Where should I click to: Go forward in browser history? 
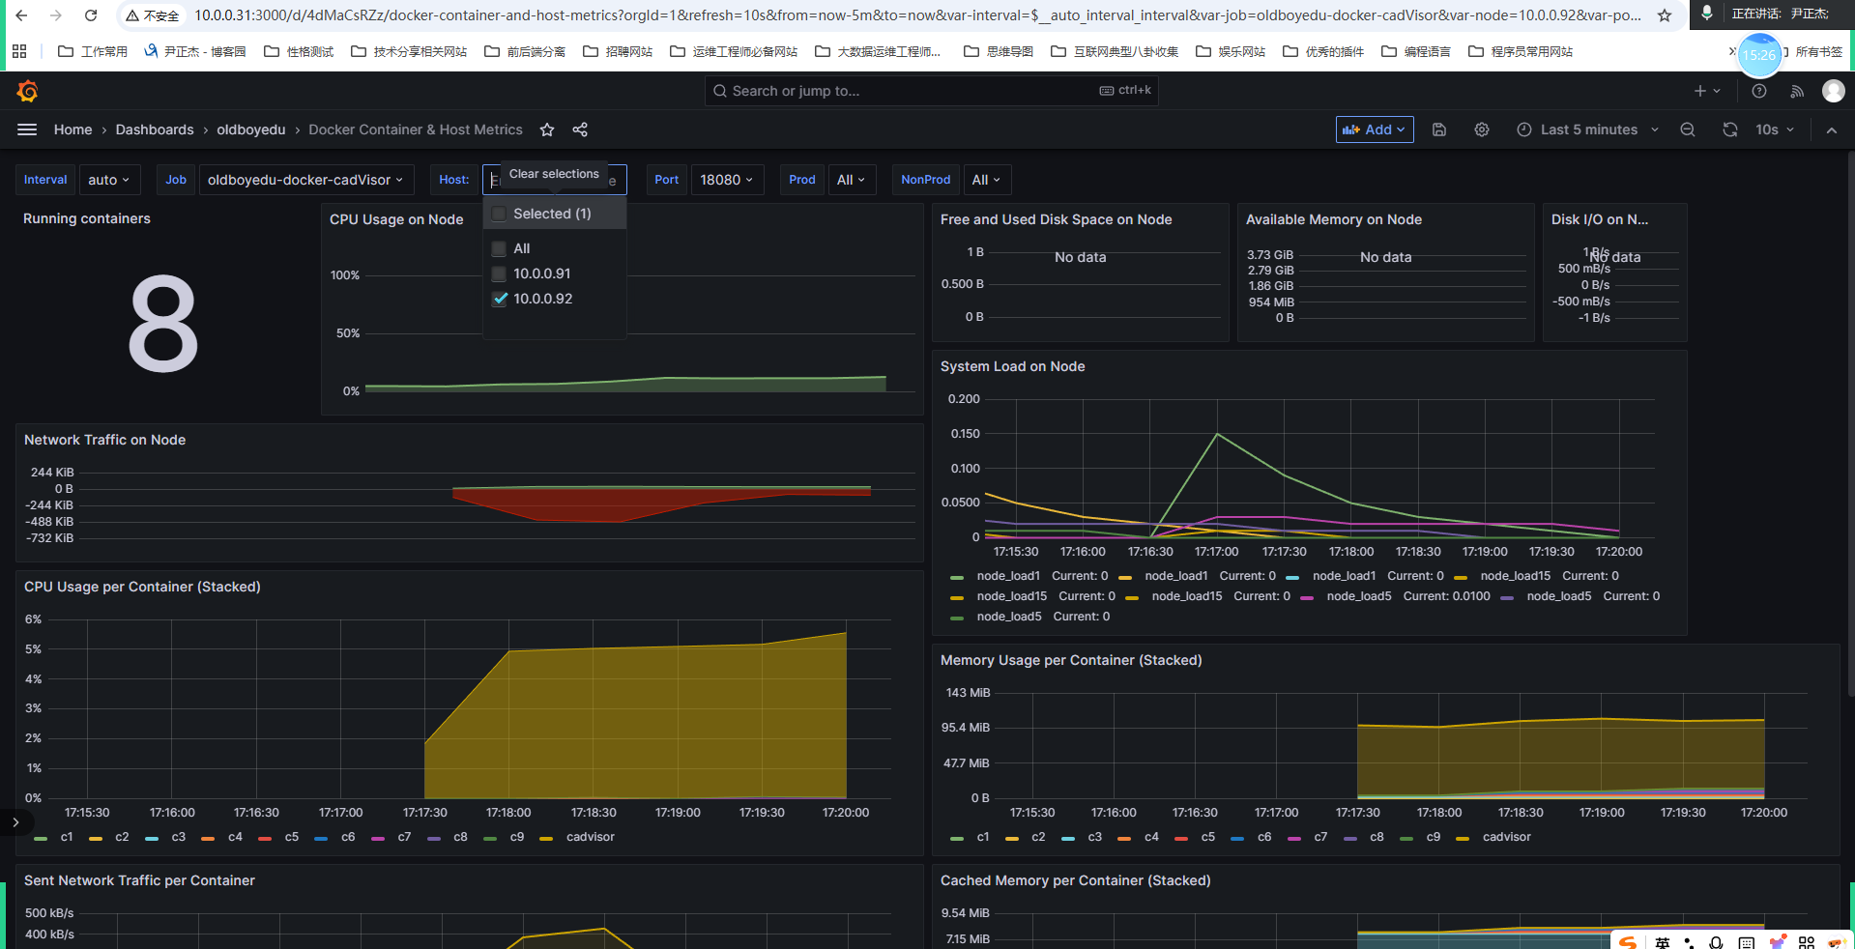(x=56, y=15)
